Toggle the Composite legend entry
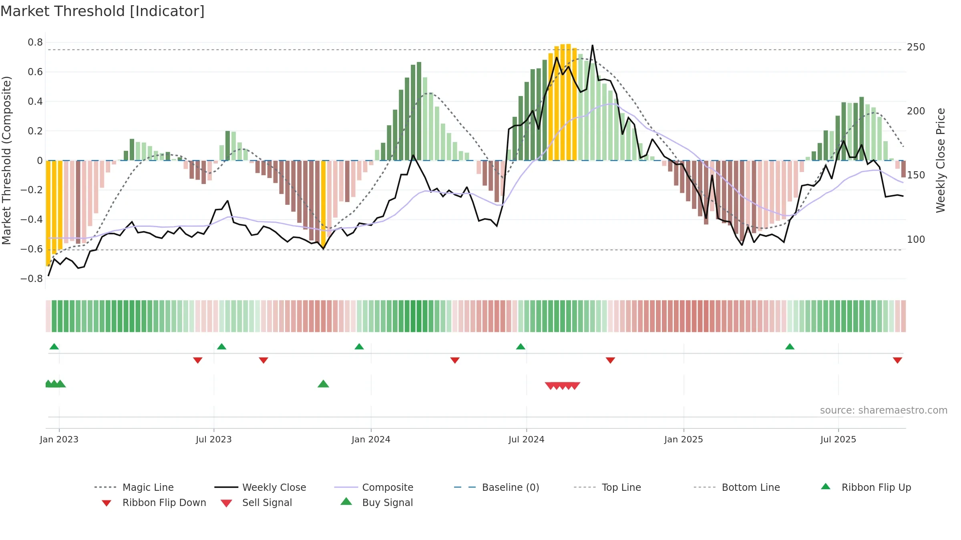This screenshot has width=961, height=540. point(374,487)
